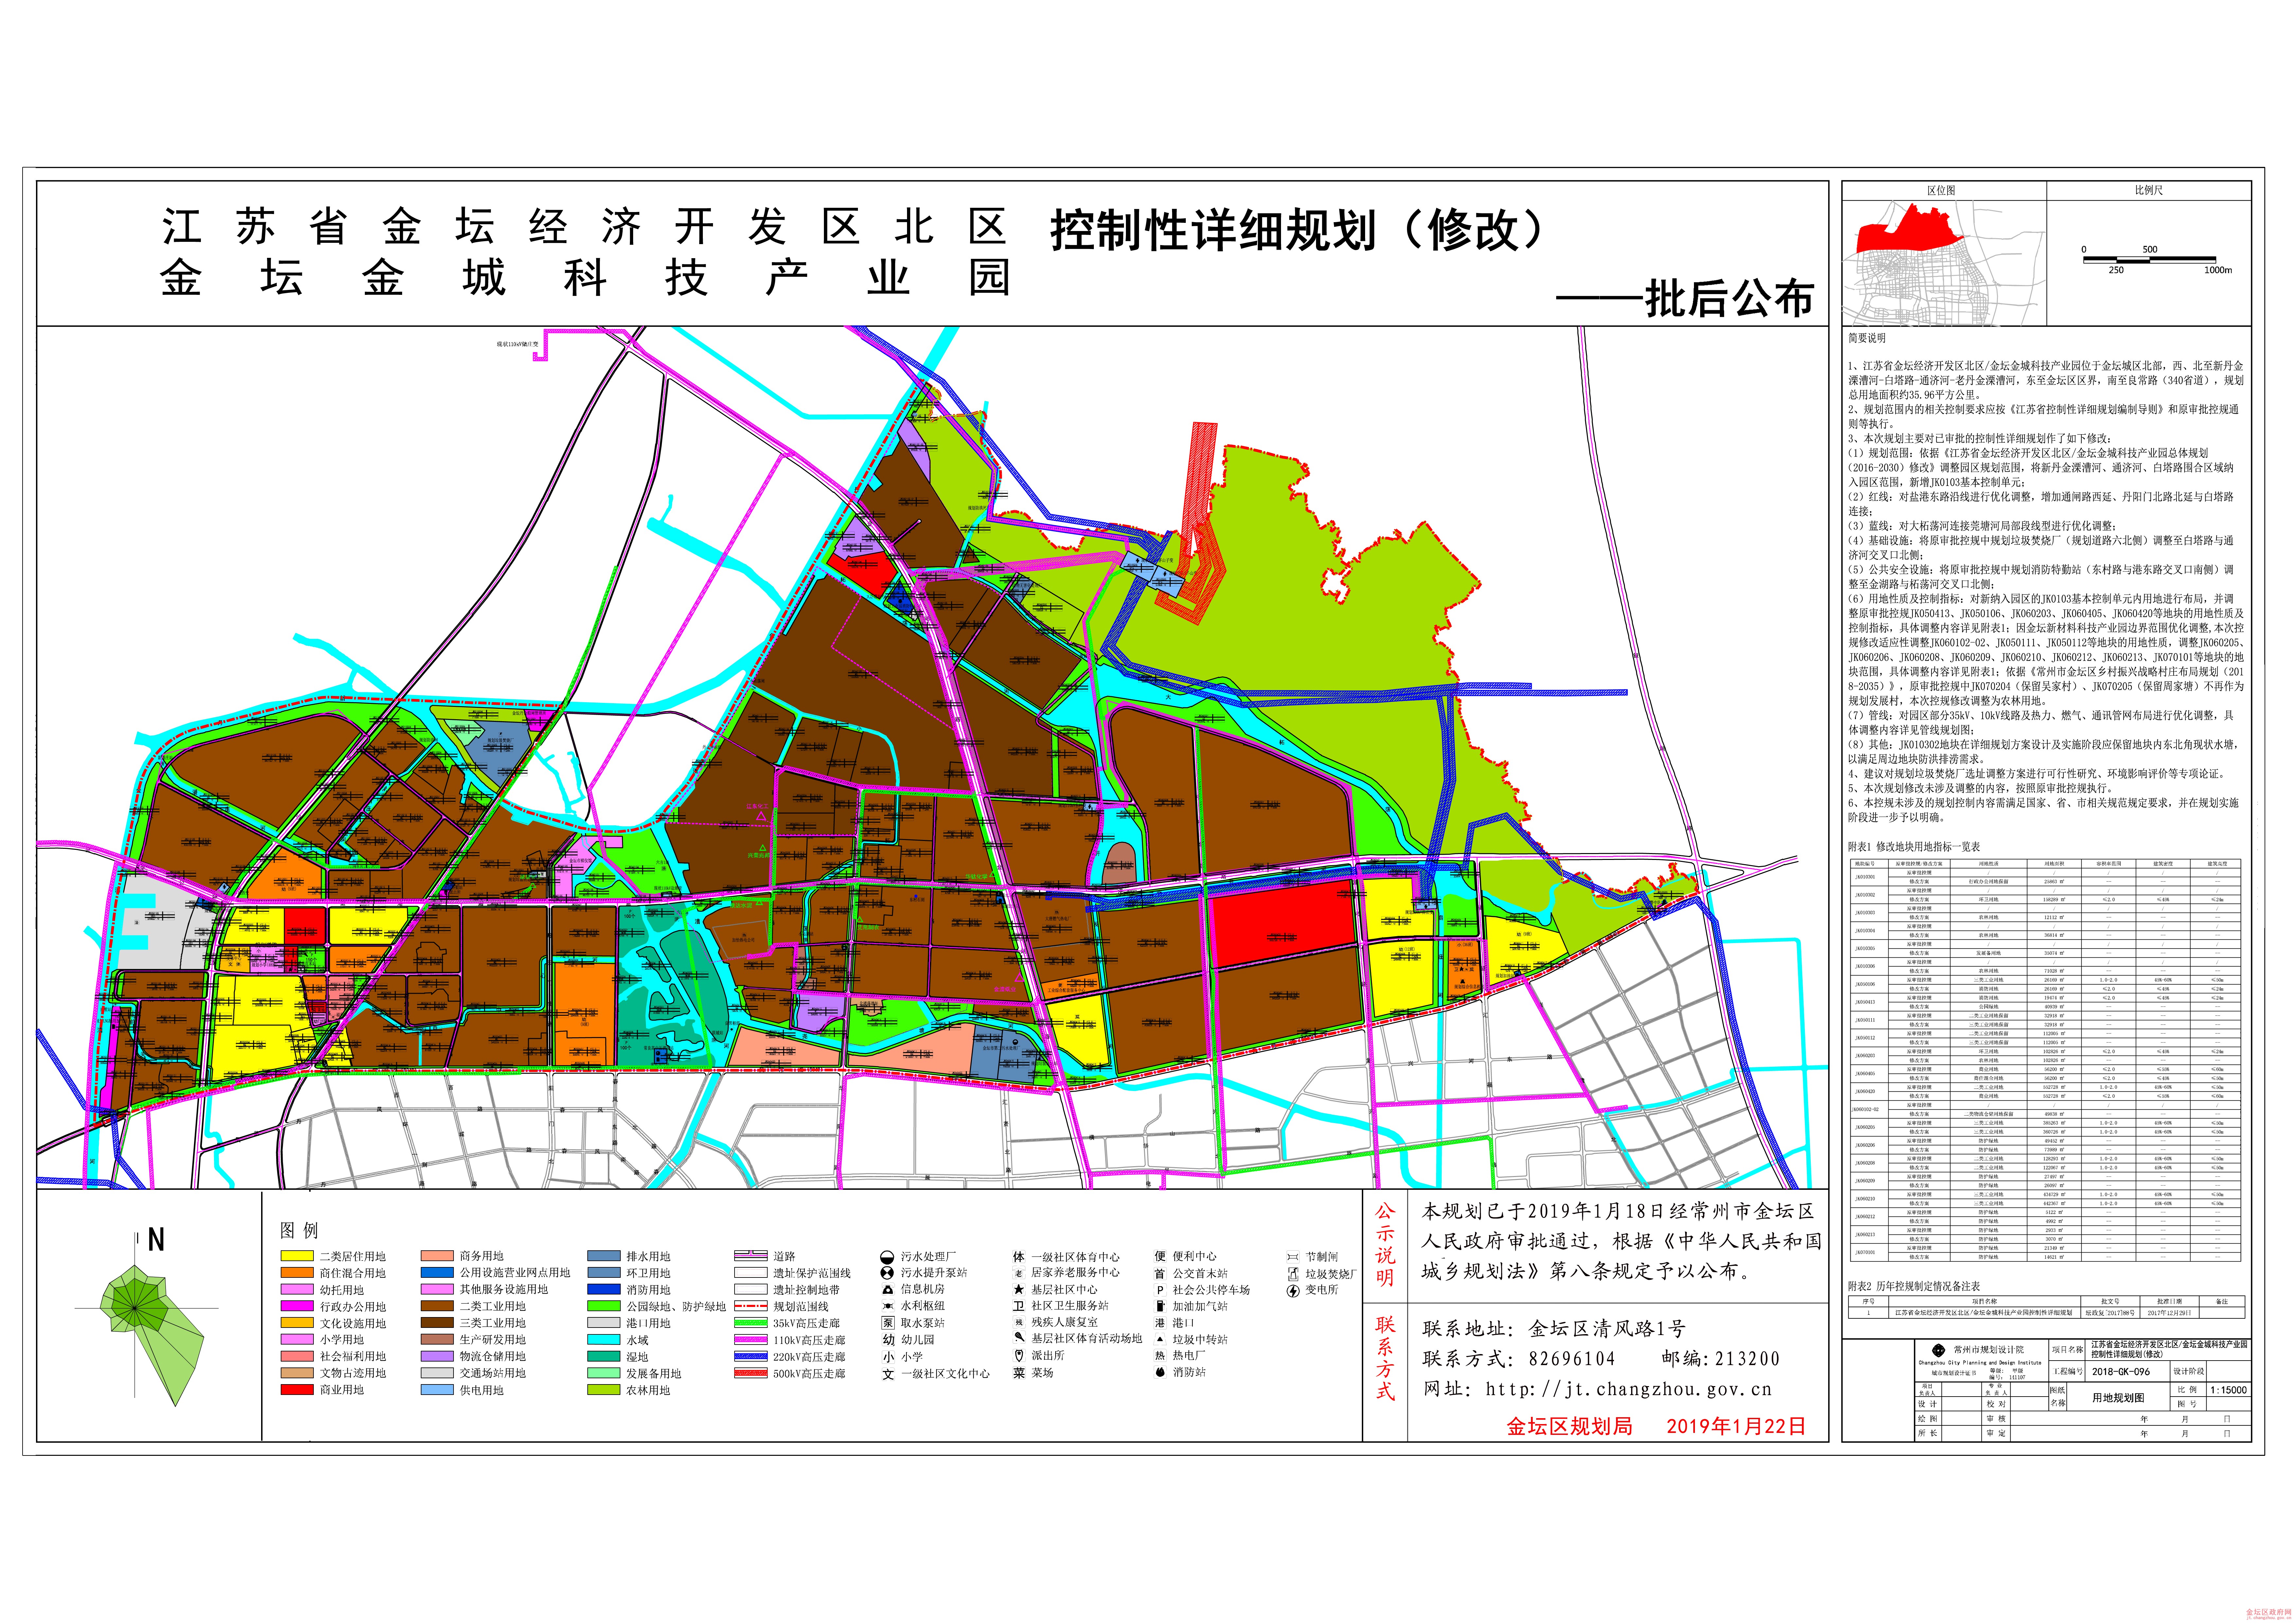Click the yellow 二类居住用地 swatch

pos(297,1256)
